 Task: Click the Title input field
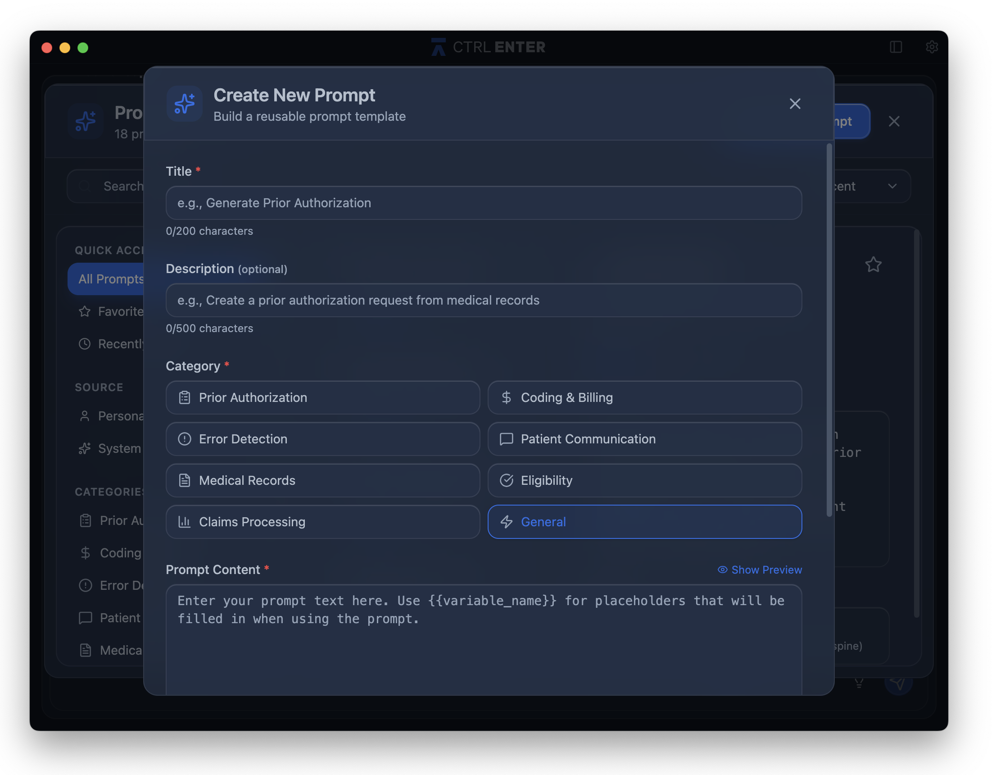(484, 203)
